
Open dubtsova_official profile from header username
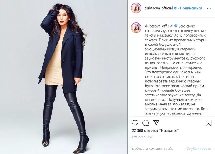click(159, 8)
